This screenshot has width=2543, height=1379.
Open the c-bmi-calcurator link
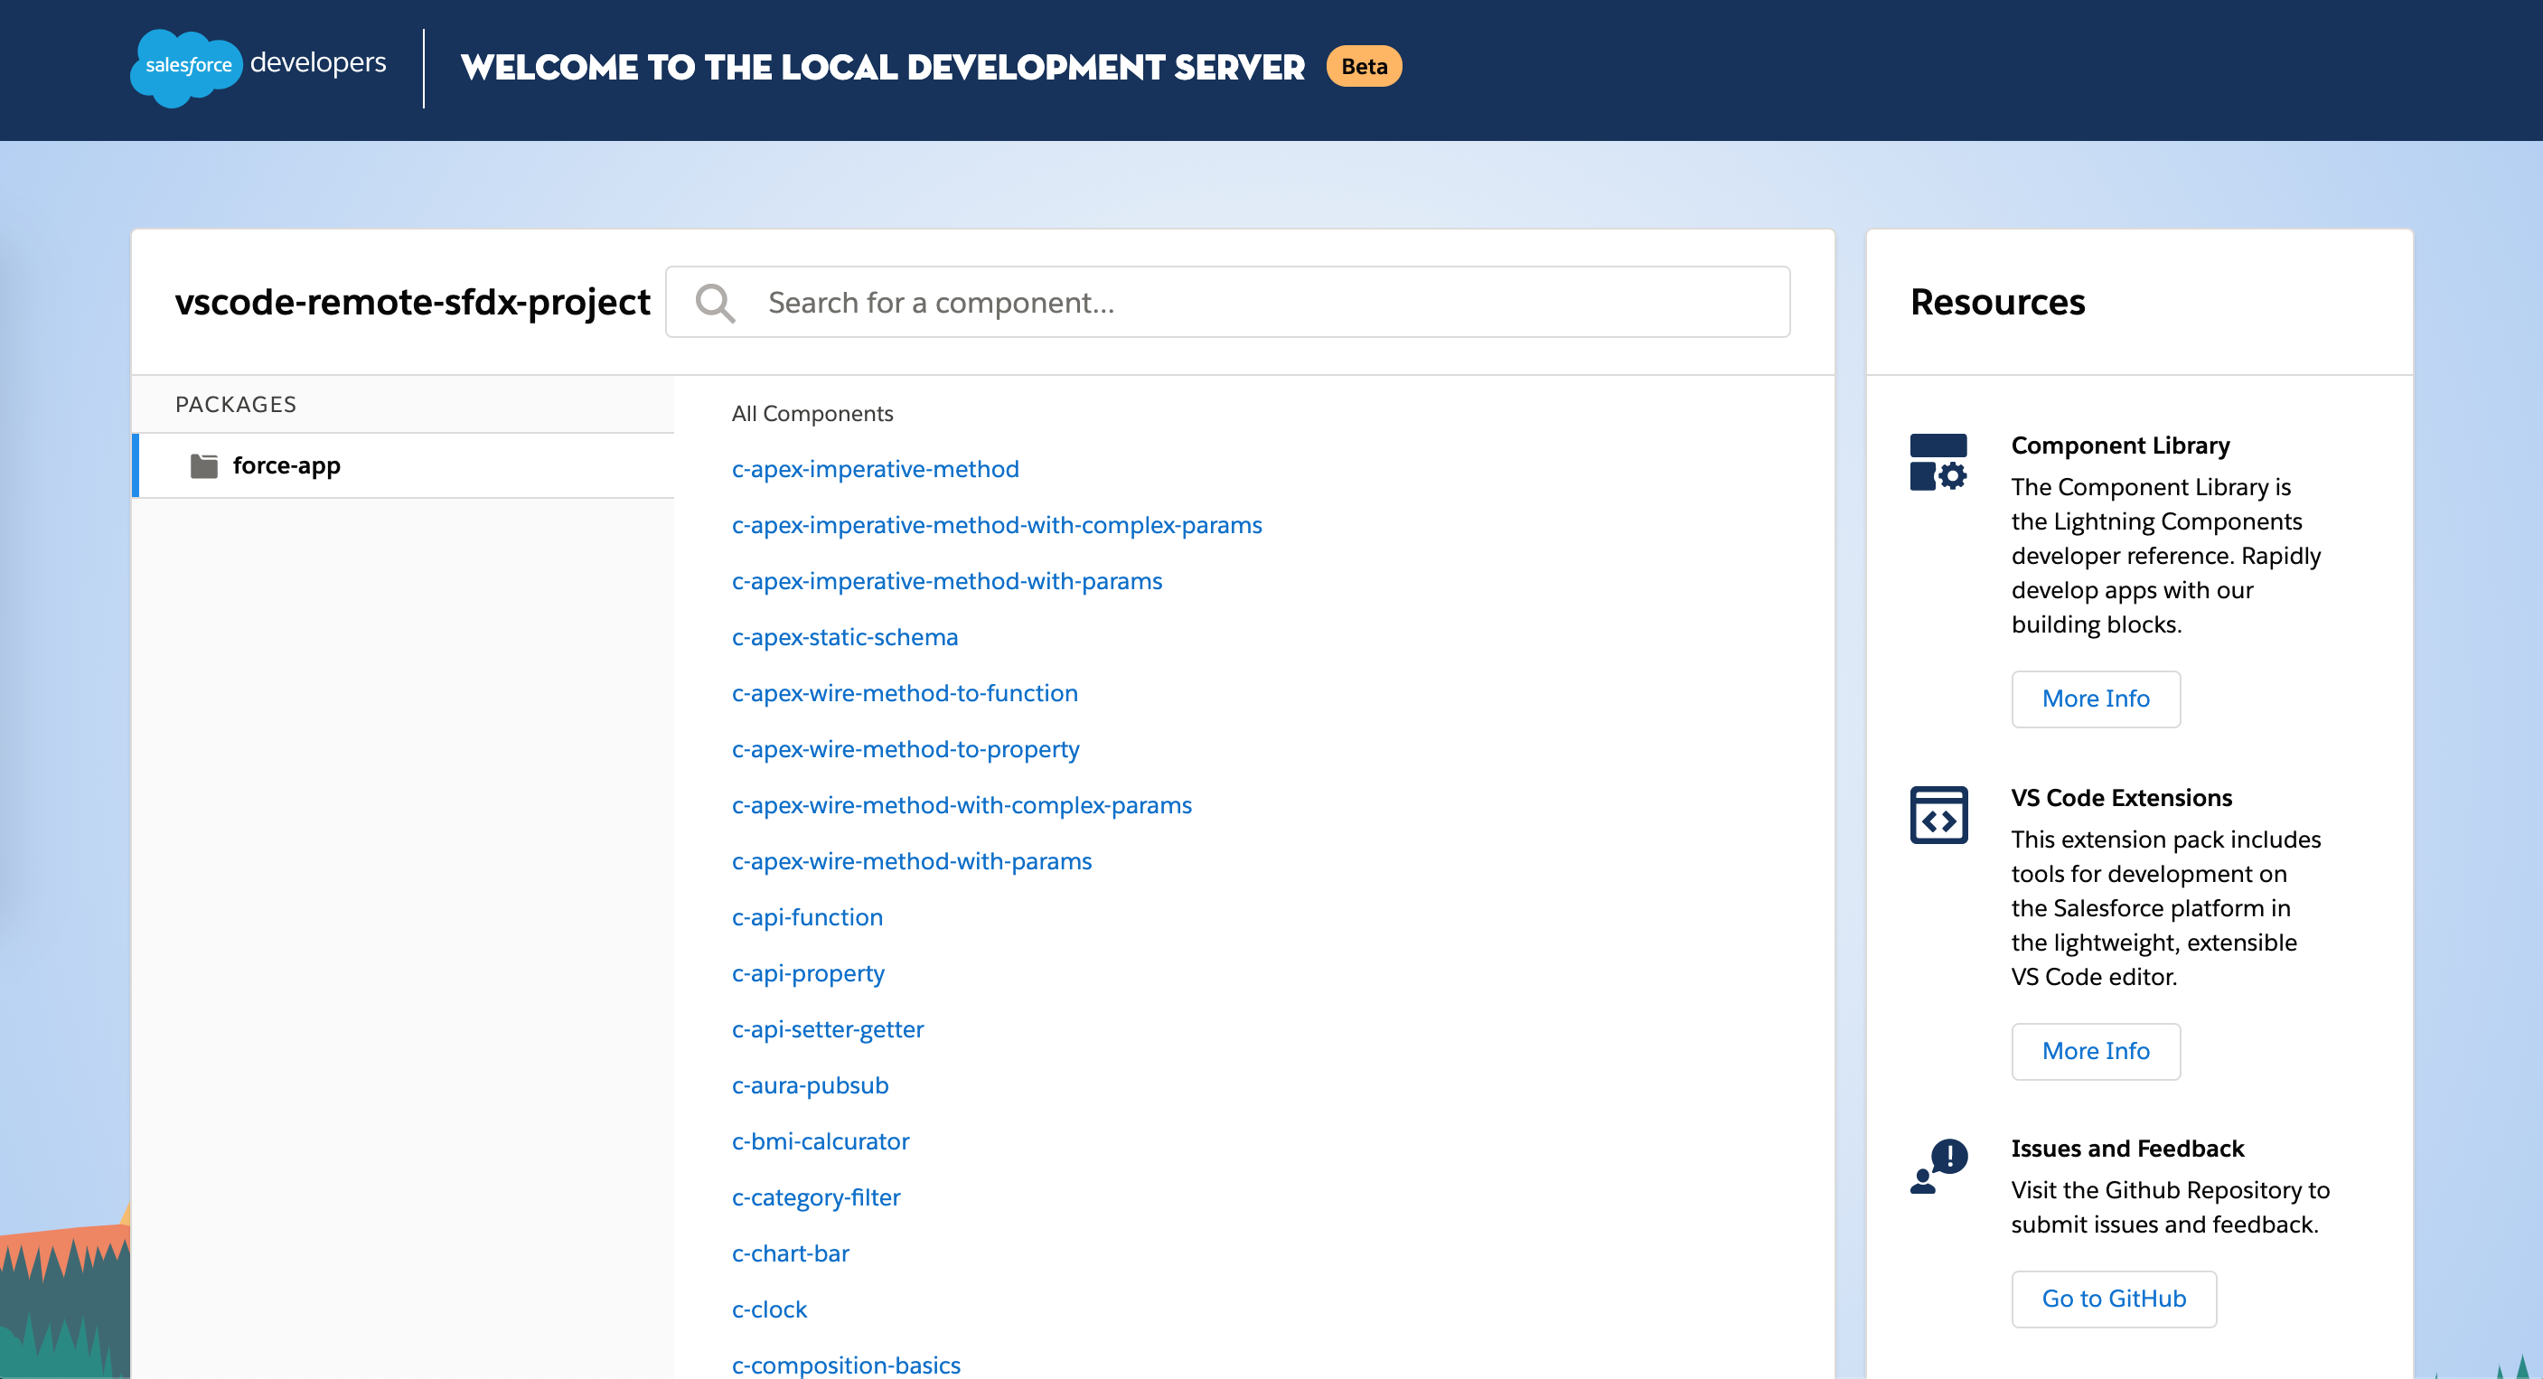click(x=820, y=1141)
